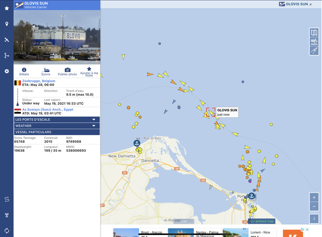Click the anchor port icon near New Damietta
Viewport: 322px width, 237px height.
(137, 143)
